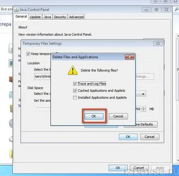Confirm deletion with highlighted OK button
Screen dimensions: 179x176
click(94, 116)
